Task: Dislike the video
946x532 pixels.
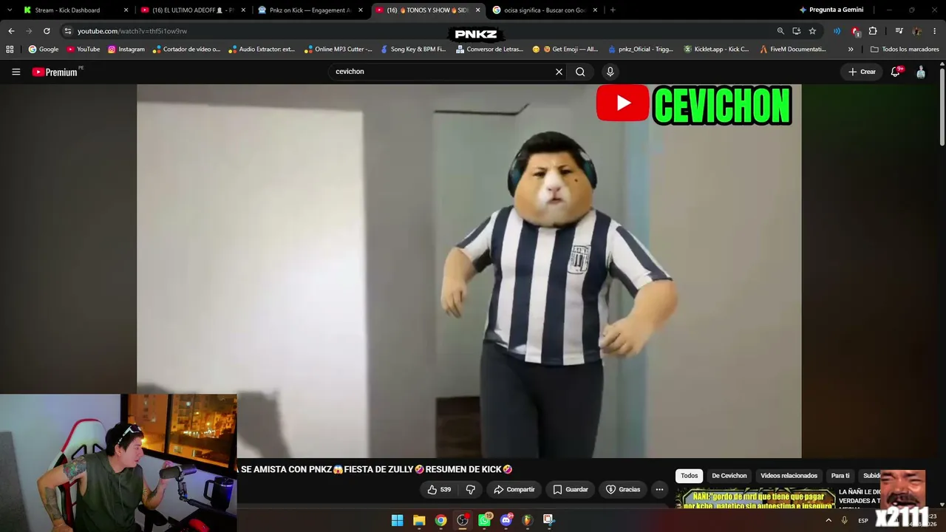Action: click(470, 489)
